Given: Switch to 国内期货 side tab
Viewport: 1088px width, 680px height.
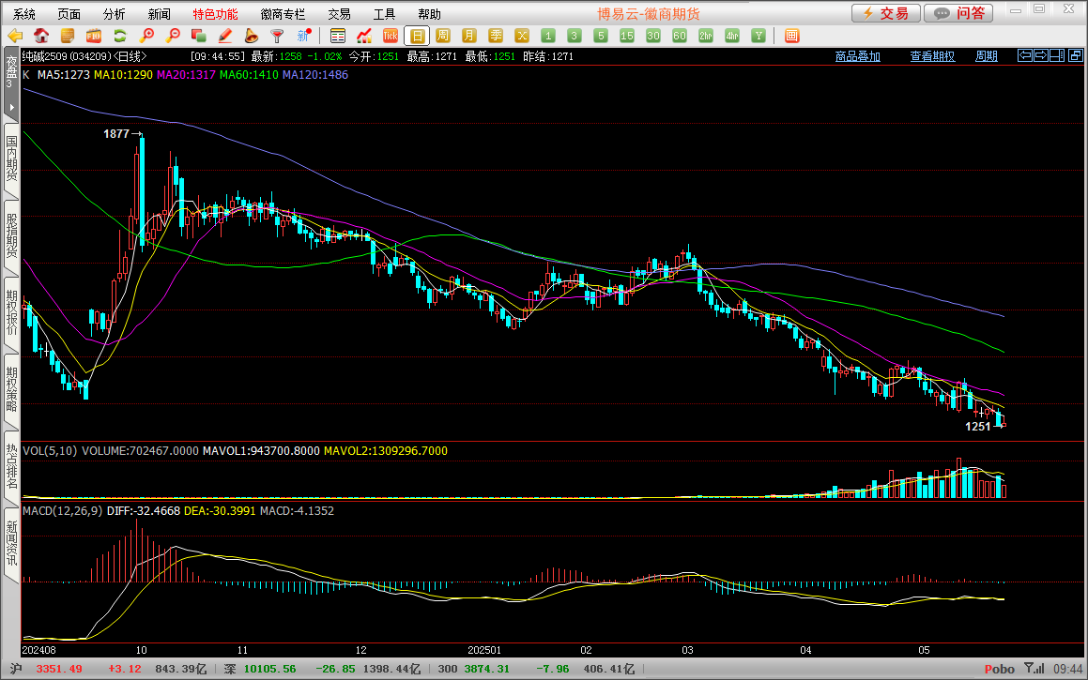Looking at the screenshot, I should click(11, 159).
